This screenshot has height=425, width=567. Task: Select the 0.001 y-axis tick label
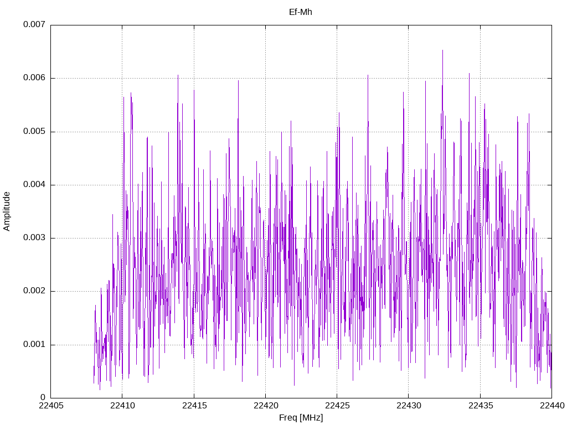34,344
